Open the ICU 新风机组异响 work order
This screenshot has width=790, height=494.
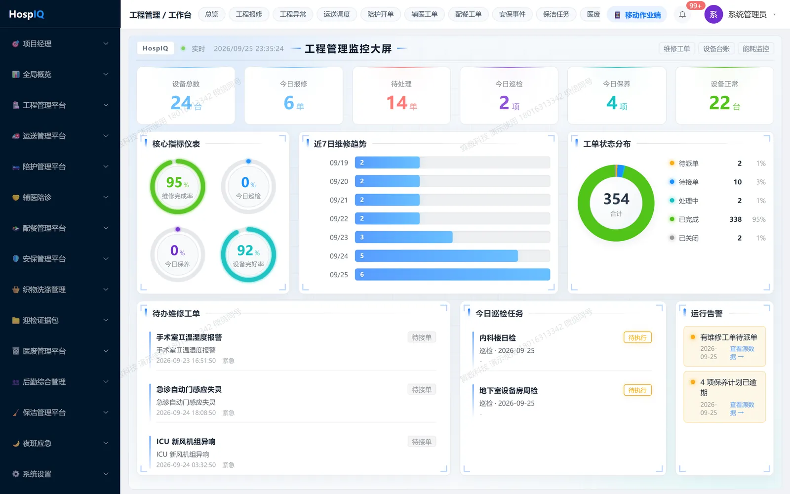pyautogui.click(x=293, y=453)
